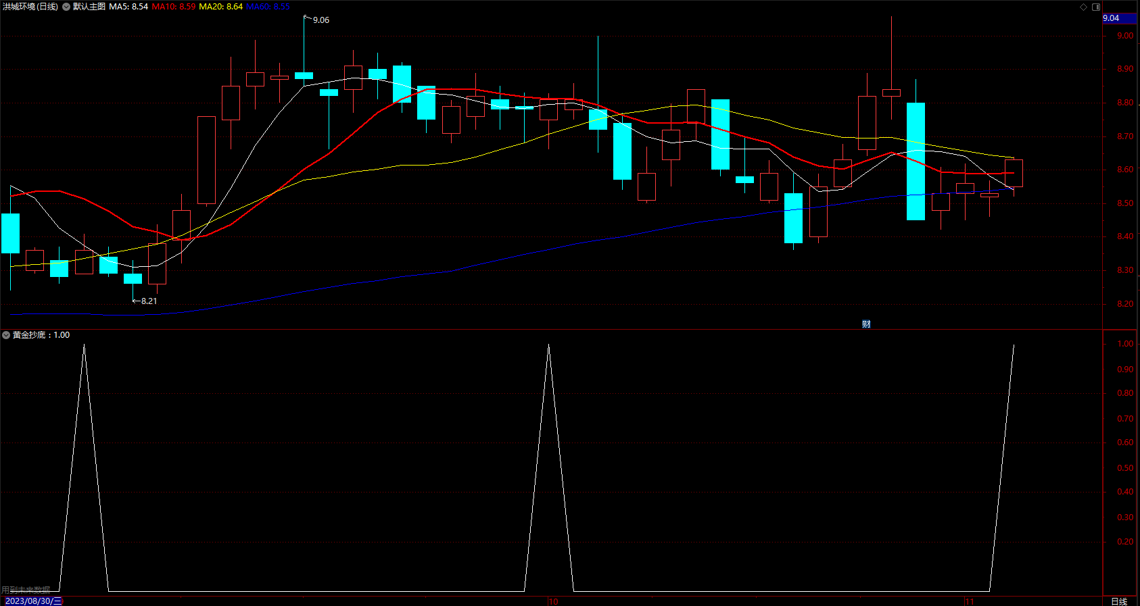Click the 财 marker icon on chart
This screenshot has height=606, width=1140.
866,324
